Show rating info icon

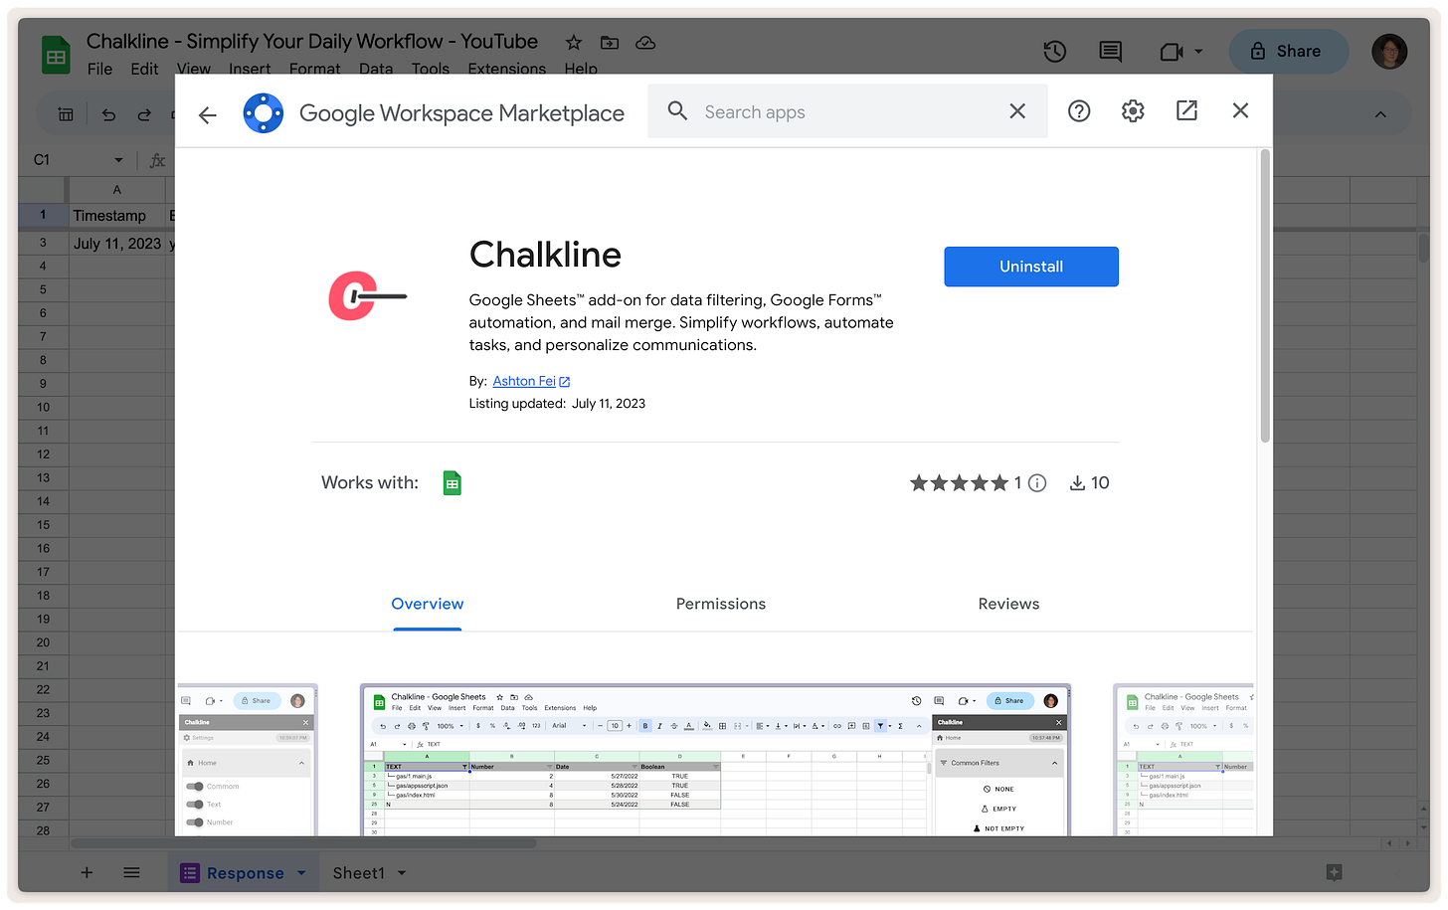coord(1037,483)
